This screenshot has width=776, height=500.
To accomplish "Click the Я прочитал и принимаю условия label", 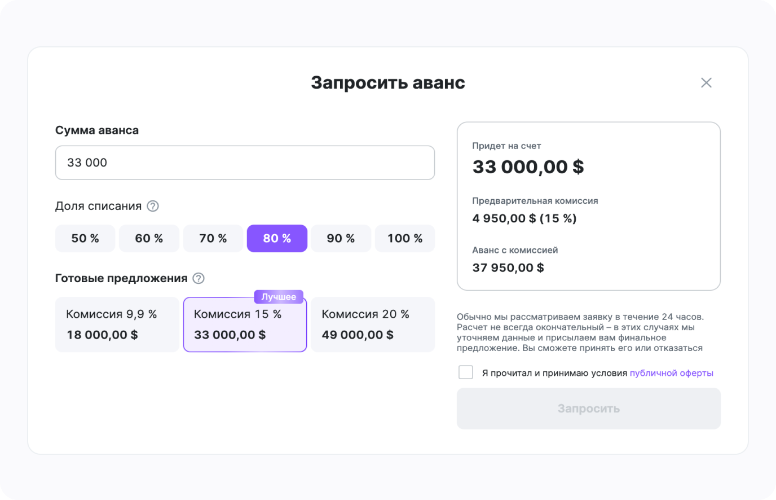I will click(554, 373).
